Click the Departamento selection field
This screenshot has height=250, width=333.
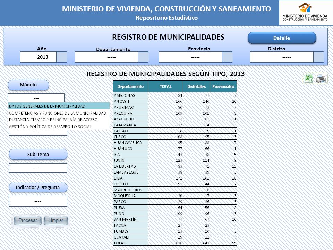106,57
